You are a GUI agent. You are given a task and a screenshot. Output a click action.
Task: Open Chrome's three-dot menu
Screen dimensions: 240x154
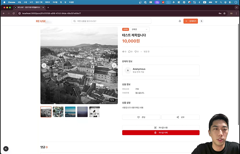click(236, 13)
